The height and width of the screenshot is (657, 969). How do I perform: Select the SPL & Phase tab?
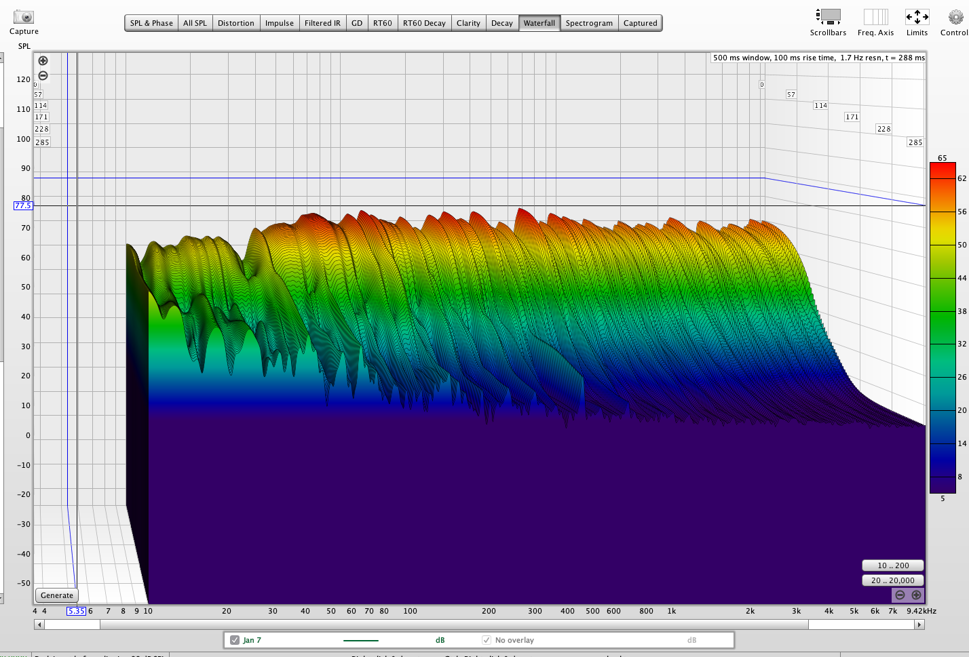coord(151,23)
